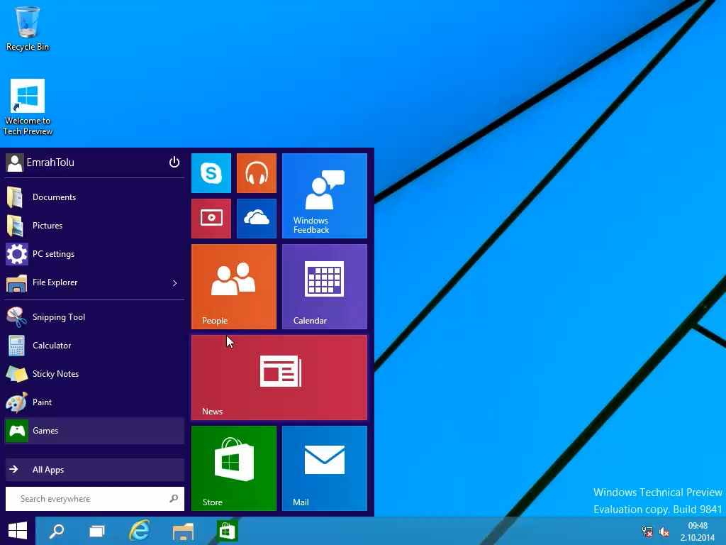The height and width of the screenshot is (545, 726).
Task: Click the EmrahTolu user name
Action: [50, 163]
